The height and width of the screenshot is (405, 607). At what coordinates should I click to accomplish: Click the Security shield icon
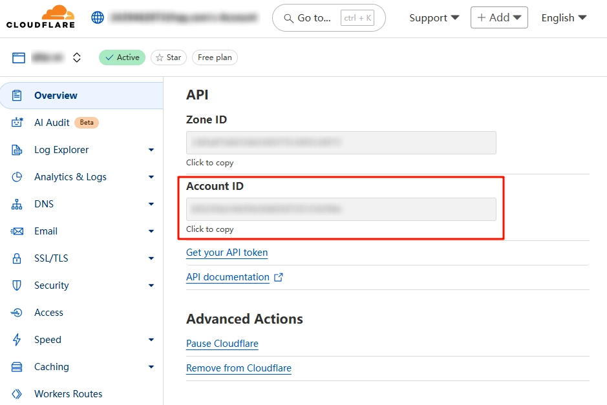tap(17, 286)
